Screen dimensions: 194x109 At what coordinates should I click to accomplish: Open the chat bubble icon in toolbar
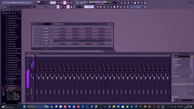(142, 3)
